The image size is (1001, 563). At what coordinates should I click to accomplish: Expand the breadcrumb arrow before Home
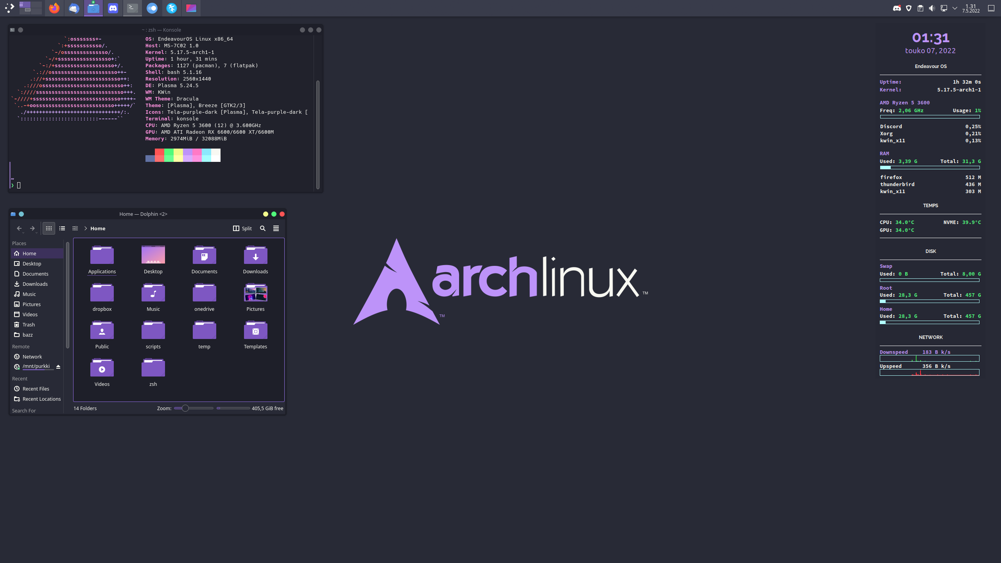point(86,228)
